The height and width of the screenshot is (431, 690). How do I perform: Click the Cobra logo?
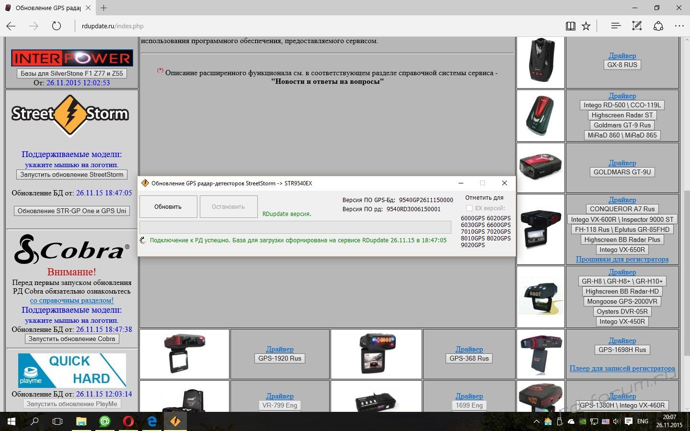pos(72,250)
